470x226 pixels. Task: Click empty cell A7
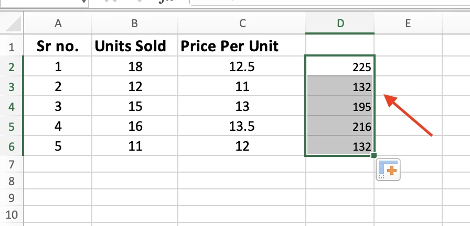(x=58, y=164)
